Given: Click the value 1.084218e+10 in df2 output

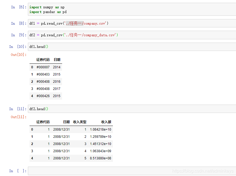Looking at the screenshot, I should point(101,129).
